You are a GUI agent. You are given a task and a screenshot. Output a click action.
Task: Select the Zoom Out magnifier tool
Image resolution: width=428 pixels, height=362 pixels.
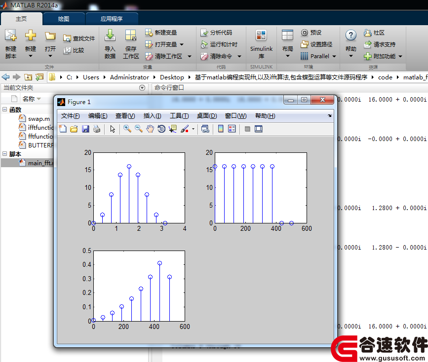[x=138, y=129]
